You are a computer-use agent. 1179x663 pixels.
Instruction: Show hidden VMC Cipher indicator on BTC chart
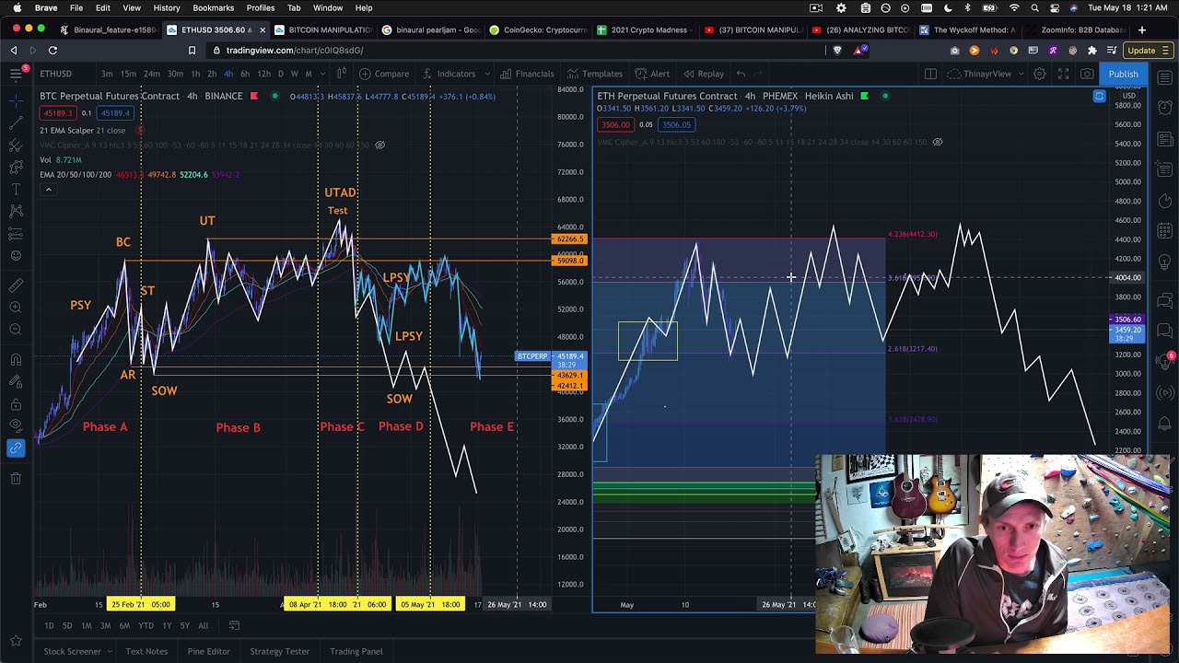pos(379,145)
